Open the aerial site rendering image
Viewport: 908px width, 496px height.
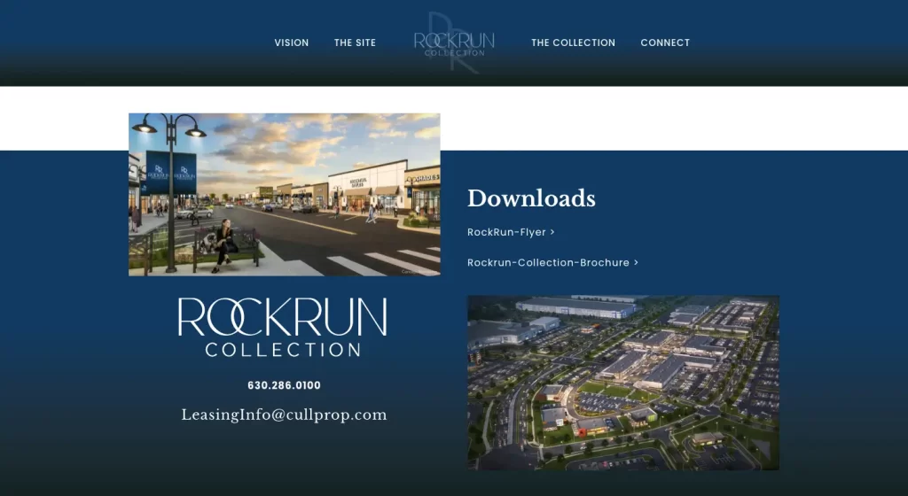point(623,383)
